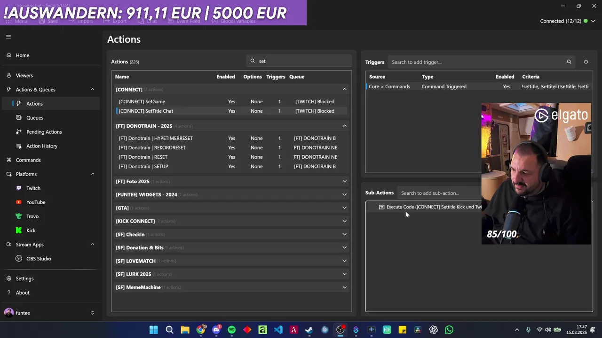The height and width of the screenshot is (338, 602).
Task: Select the [CONNECT] SetTitle Chat action
Action: point(231,111)
